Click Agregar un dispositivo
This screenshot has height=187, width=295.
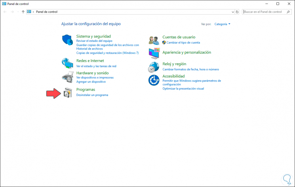91,81
